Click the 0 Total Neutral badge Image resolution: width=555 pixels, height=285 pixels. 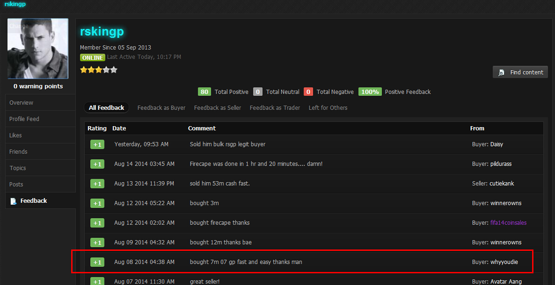click(x=258, y=92)
